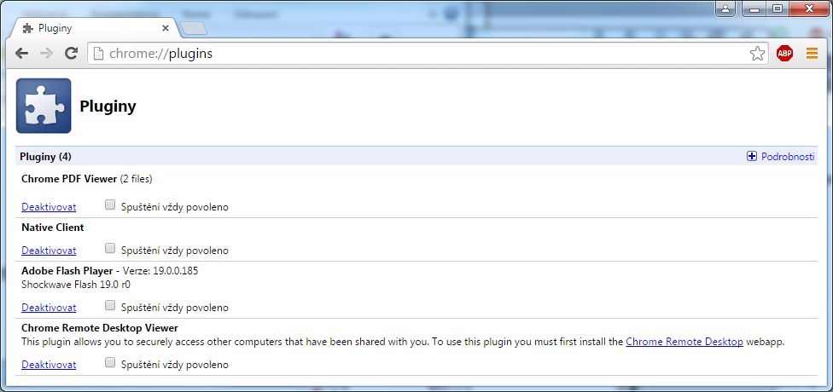Deactivate Native Client plugin

pyautogui.click(x=49, y=251)
